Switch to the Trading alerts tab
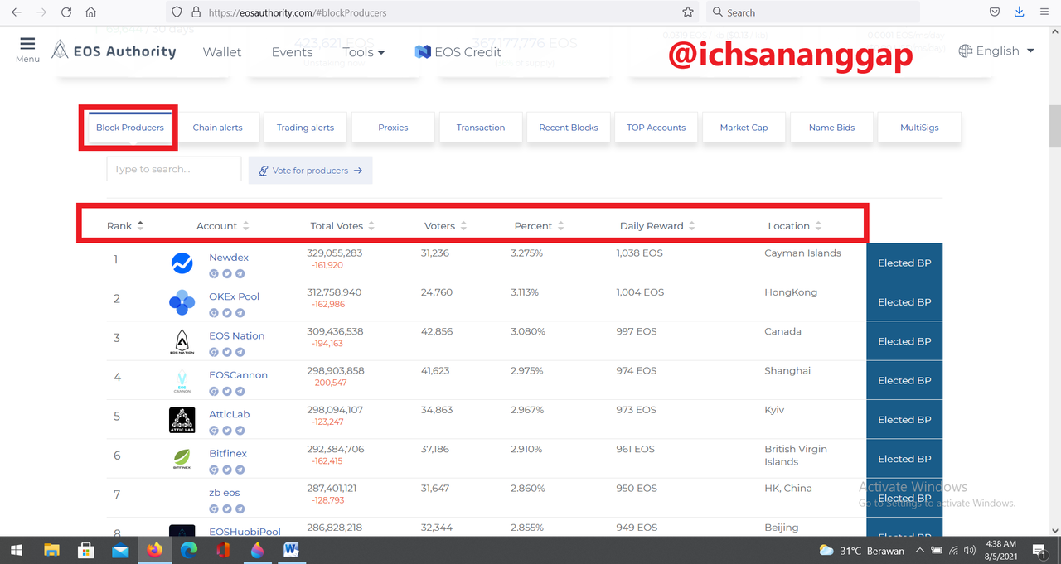This screenshot has width=1061, height=564. (305, 128)
